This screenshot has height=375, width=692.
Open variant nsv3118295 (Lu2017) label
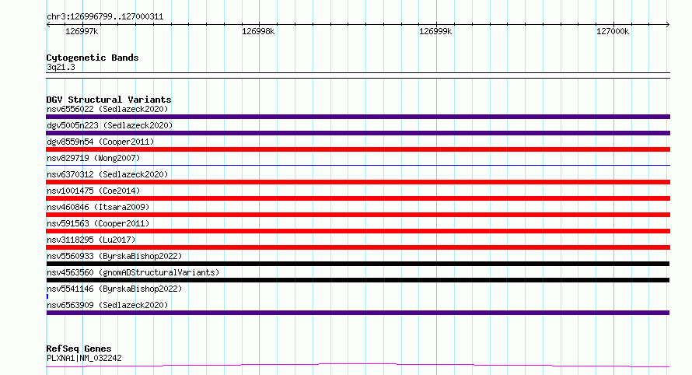(x=91, y=240)
